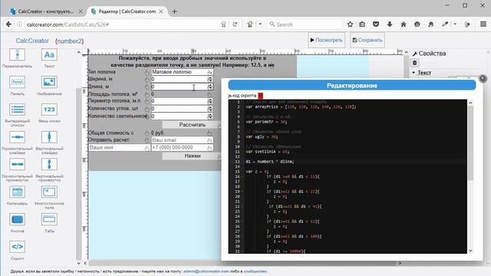Click the eyedropper icon in browser toolbar
Screen dimensions: 491x276
[445, 25]
